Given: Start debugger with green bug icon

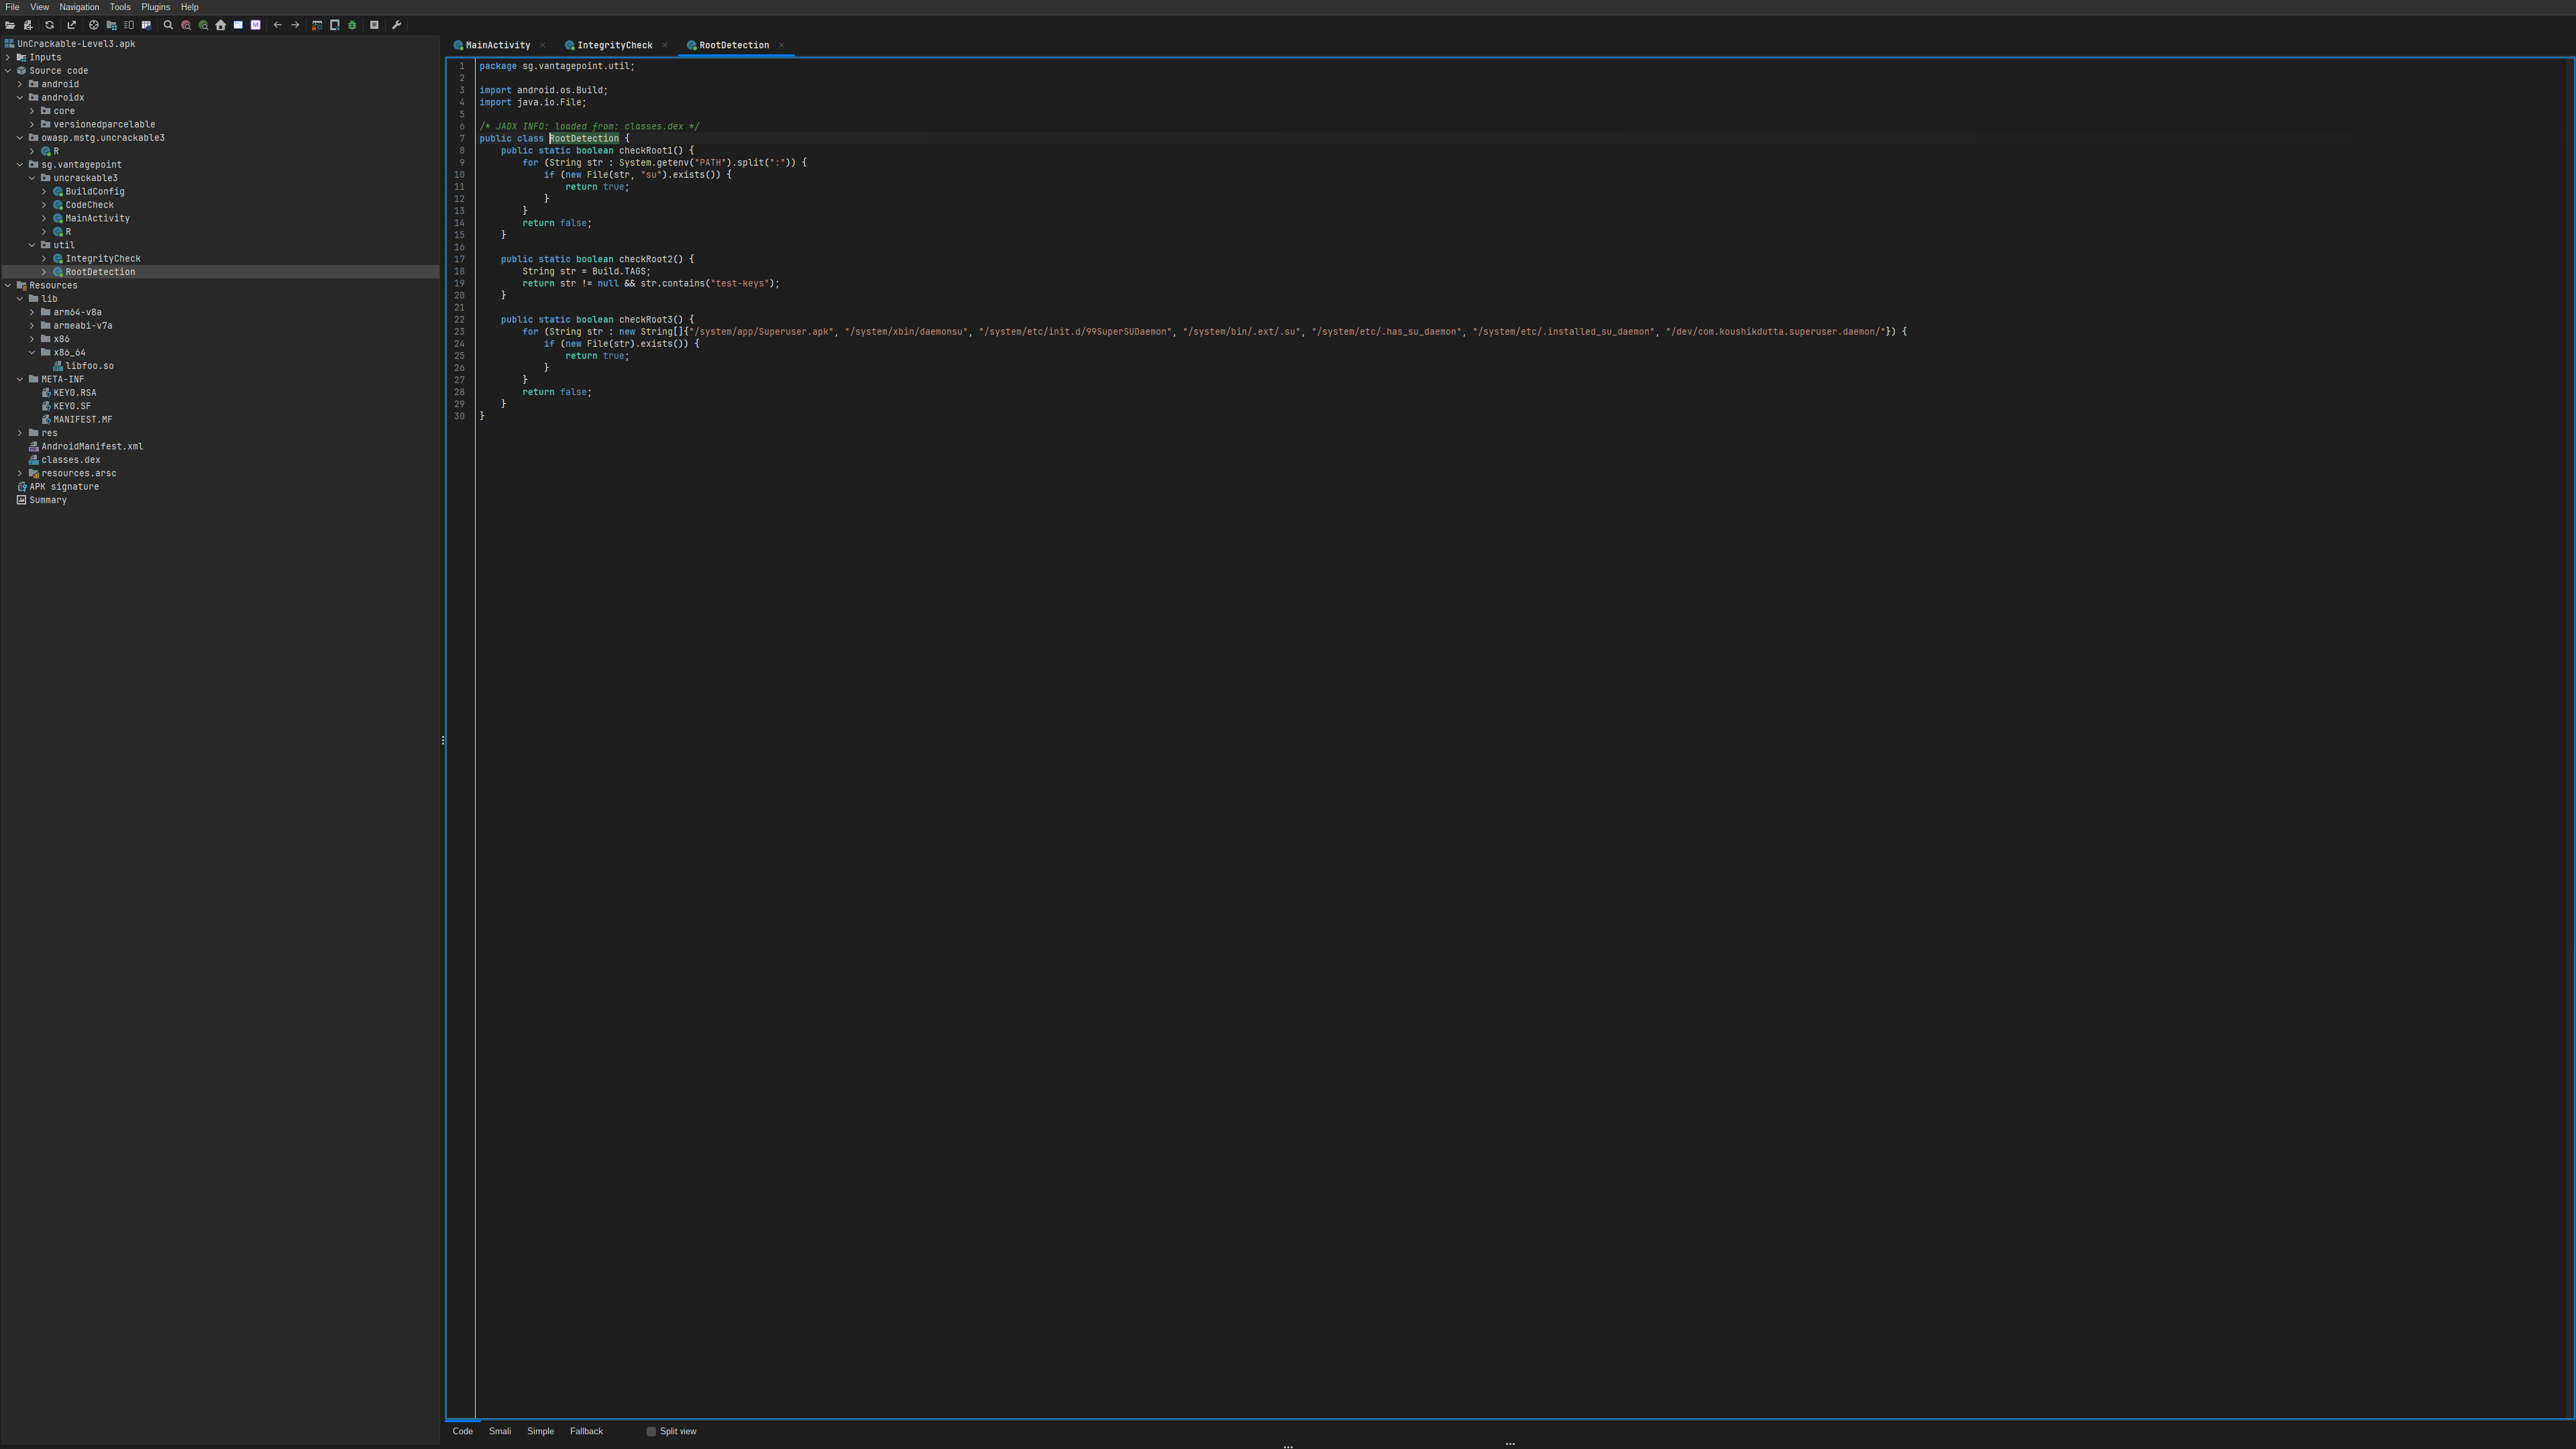Looking at the screenshot, I should 352,25.
